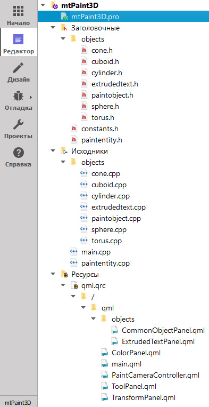Switch to Редактор mode icon
This screenshot has height=407, width=209.
19,39
